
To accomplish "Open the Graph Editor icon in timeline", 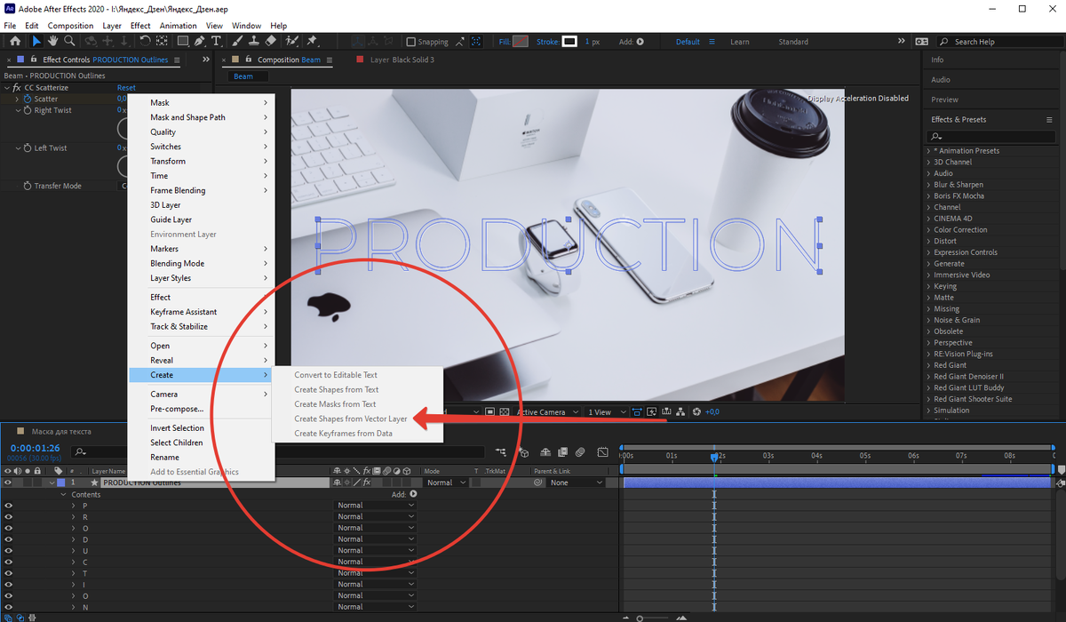I will click(x=603, y=452).
